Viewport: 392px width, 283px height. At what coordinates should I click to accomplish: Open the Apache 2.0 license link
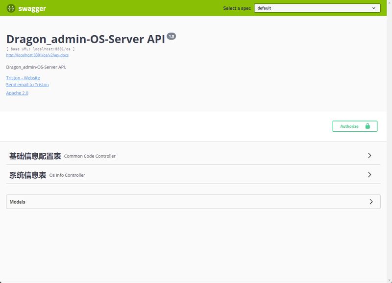(17, 93)
